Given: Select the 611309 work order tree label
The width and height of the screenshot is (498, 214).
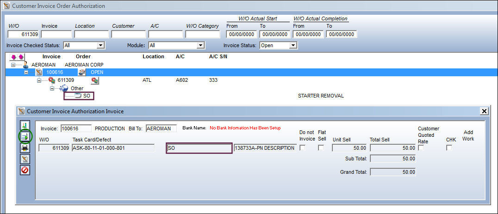Looking at the screenshot, I should (x=66, y=80).
